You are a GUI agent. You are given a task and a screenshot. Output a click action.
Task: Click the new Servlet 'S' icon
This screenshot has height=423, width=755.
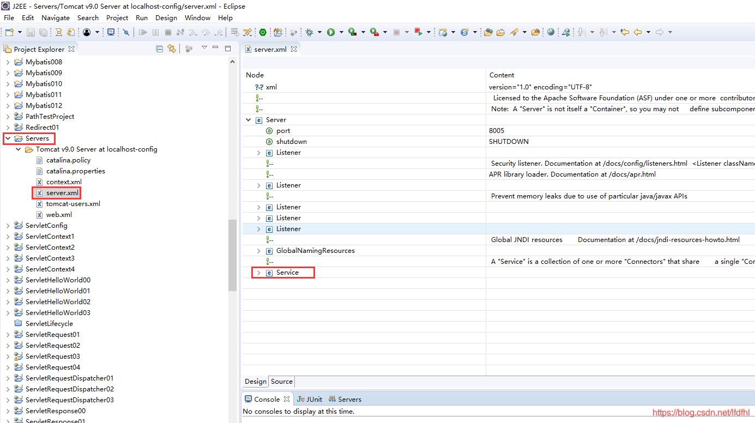[464, 33]
